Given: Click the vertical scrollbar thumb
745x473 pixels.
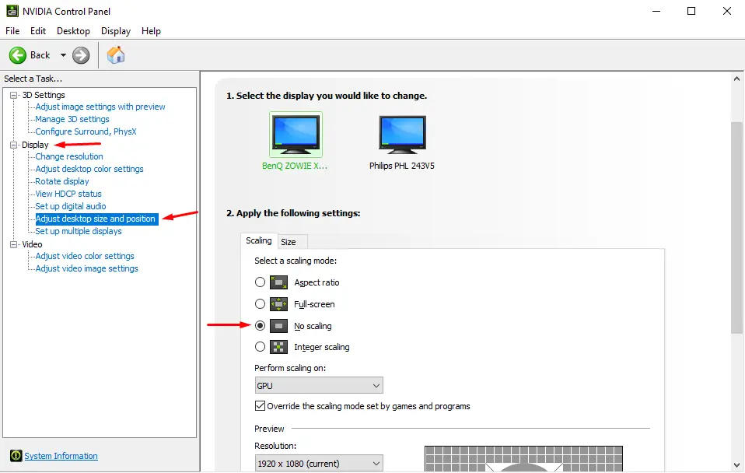Looking at the screenshot, I should coord(736,227).
